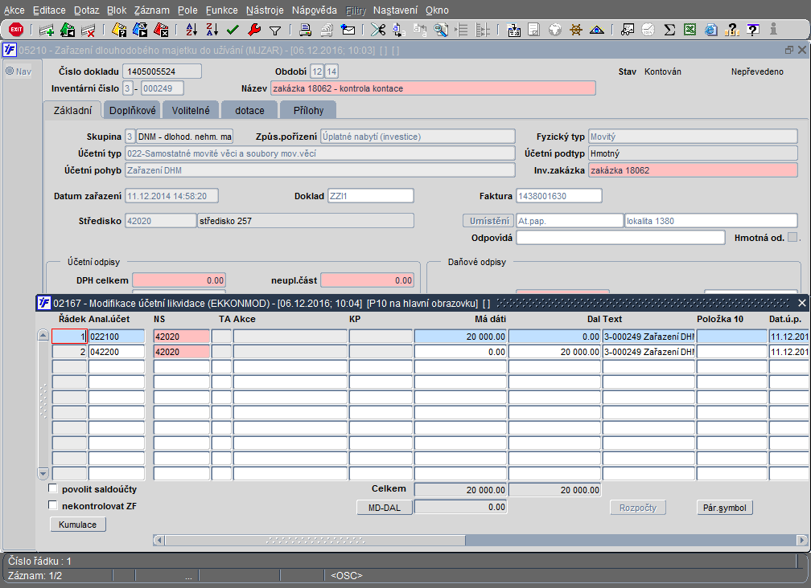This screenshot has width=811, height=588.
Task: Open the Nástroje menu
Action: coord(265,10)
